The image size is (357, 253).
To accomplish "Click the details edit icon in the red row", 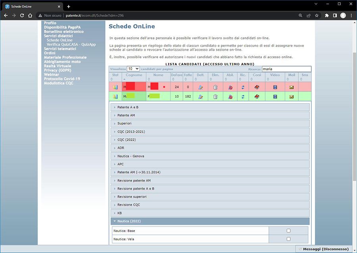I will (200, 87).
